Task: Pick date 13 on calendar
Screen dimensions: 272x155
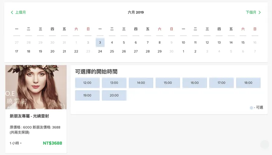Action: (x=219, y=43)
